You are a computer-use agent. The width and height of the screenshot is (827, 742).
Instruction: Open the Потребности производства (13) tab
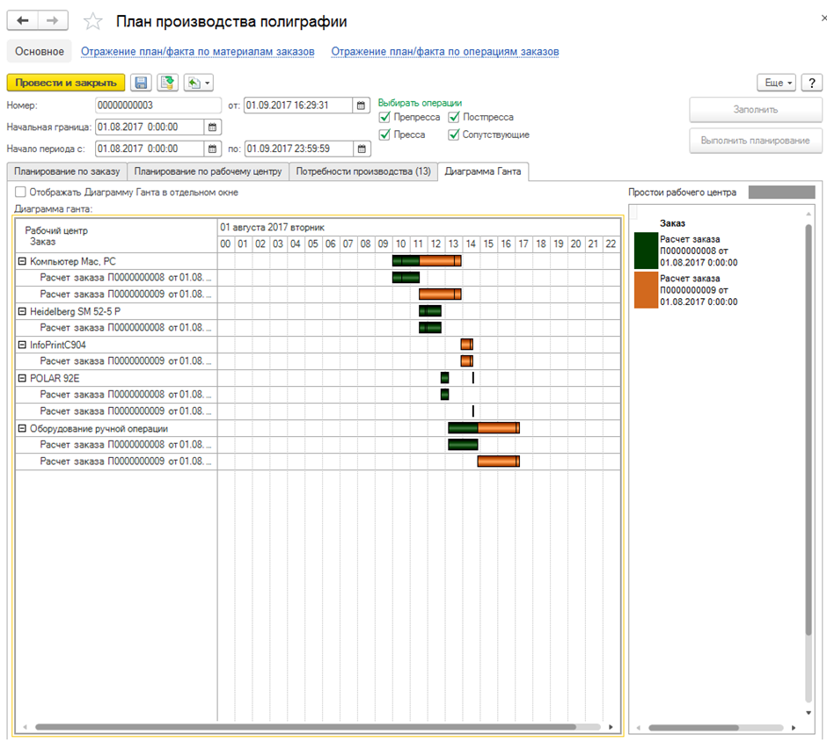point(363,171)
